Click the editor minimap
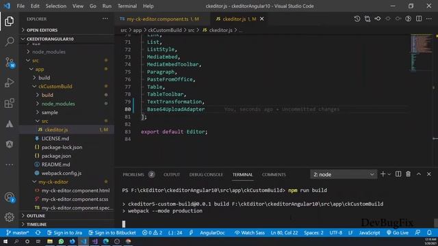Viewport: 438px width, 246px height. click(422, 53)
